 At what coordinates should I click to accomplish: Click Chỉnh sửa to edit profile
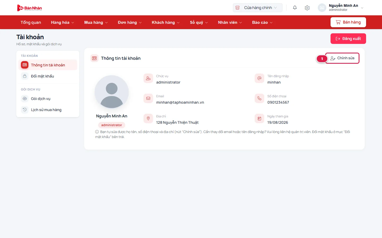[x=342, y=58]
